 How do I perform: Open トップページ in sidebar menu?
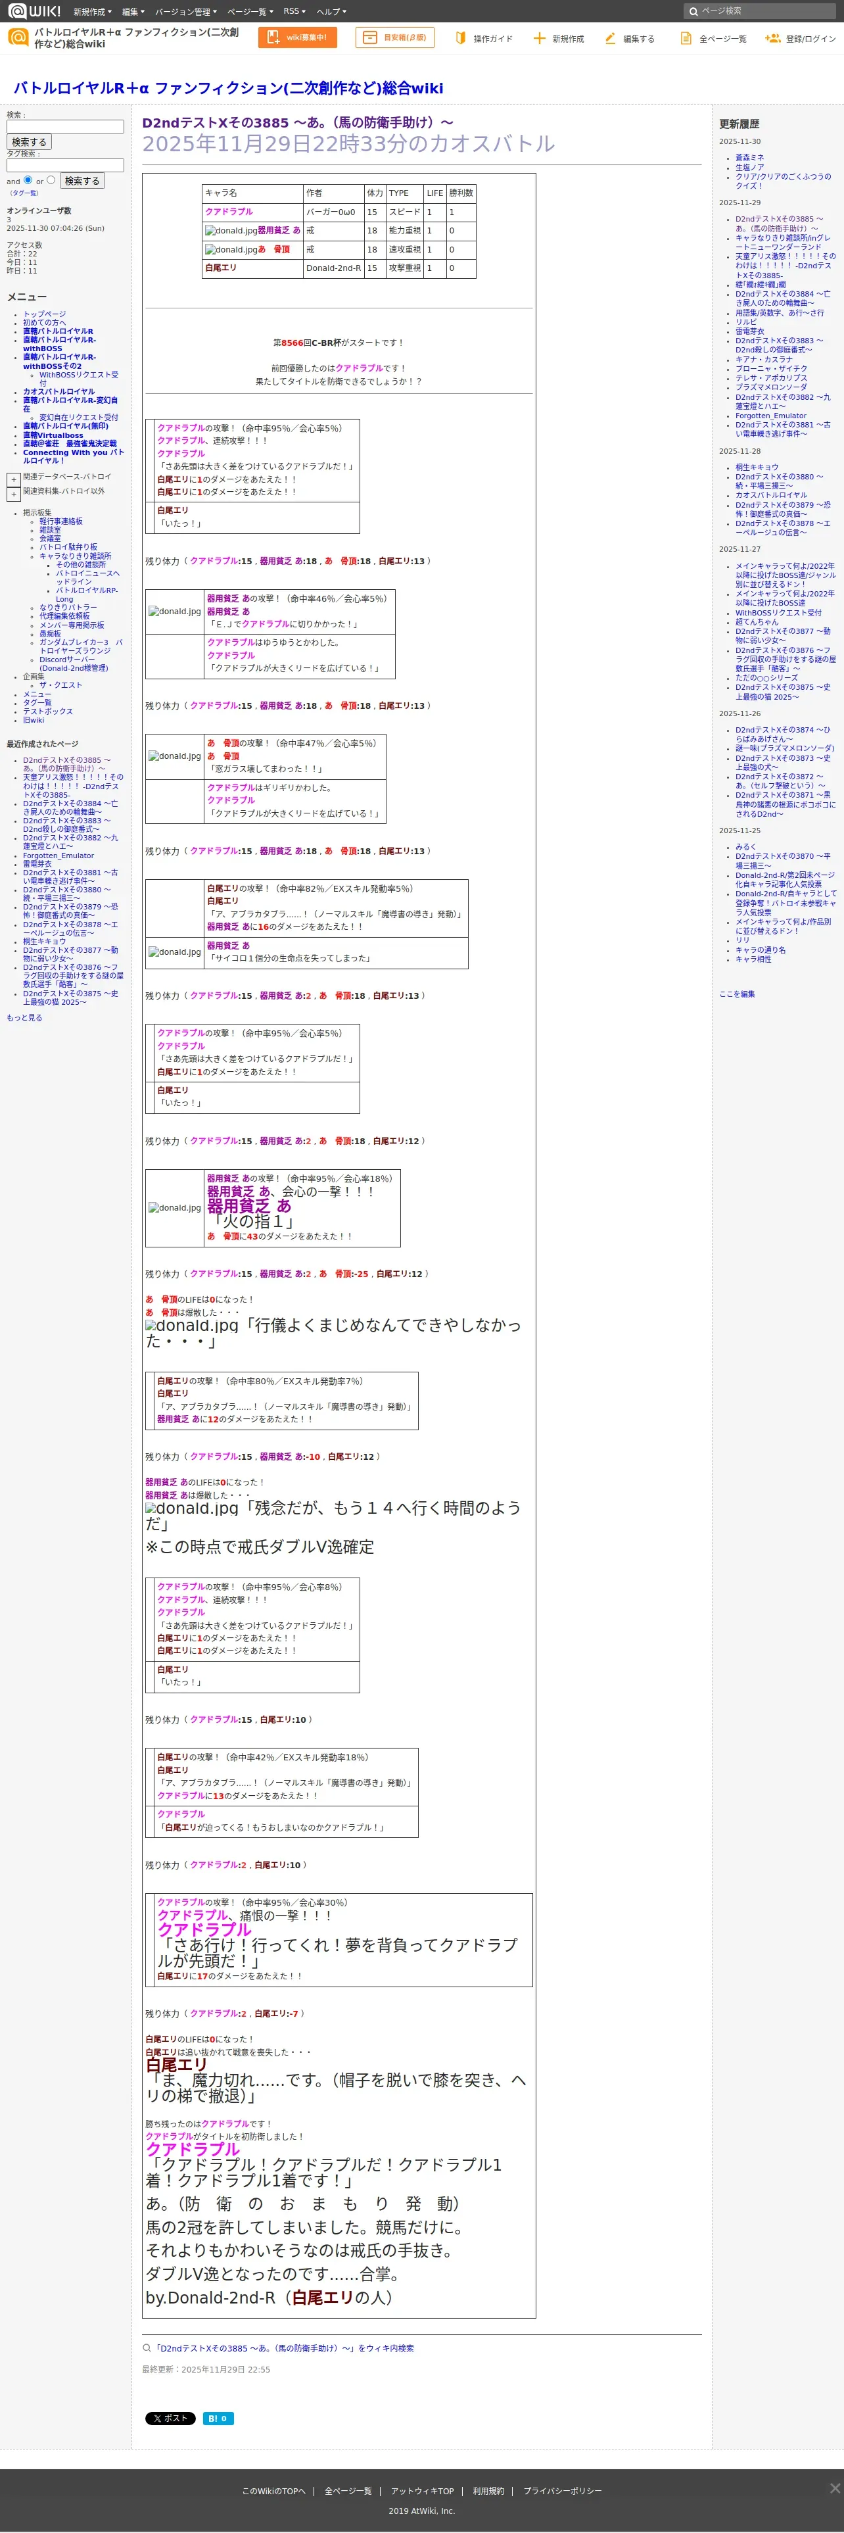(x=44, y=315)
